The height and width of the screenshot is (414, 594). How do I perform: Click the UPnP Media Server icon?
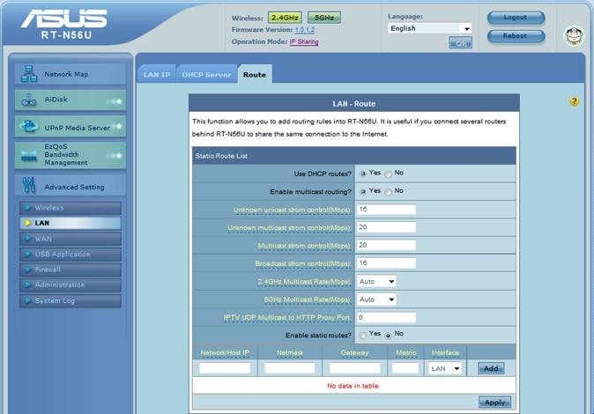pos(27,128)
